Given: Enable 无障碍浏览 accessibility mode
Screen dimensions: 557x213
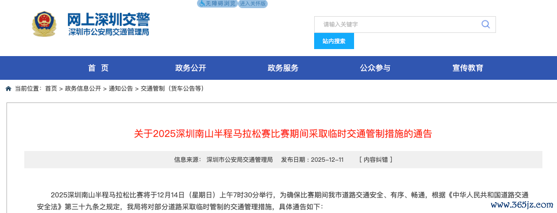Looking at the screenshot, I should 217,4.
